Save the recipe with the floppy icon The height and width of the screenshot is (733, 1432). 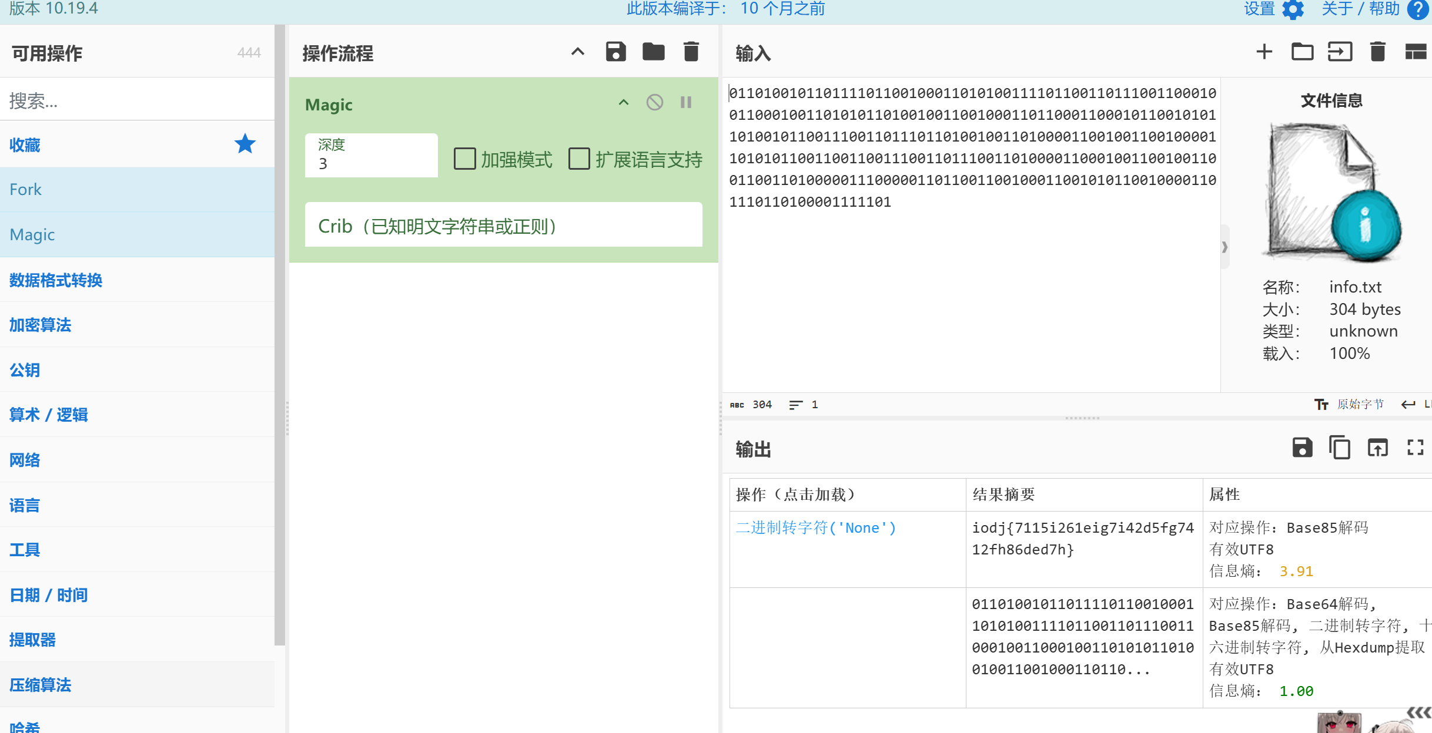pos(615,52)
